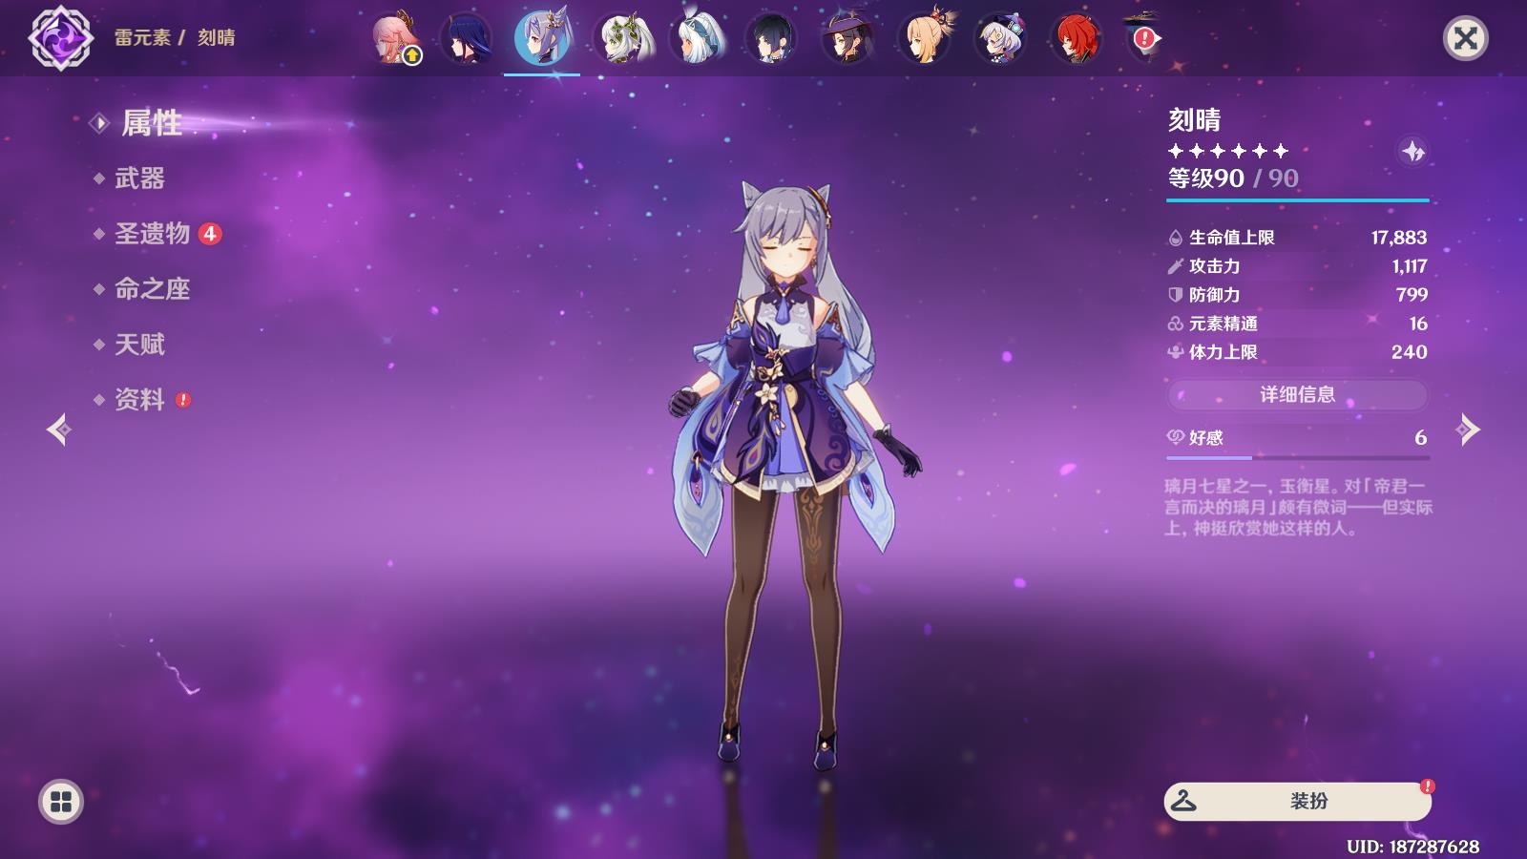Click the red alert badge beside 资料
1527x859 pixels.
click(x=183, y=400)
